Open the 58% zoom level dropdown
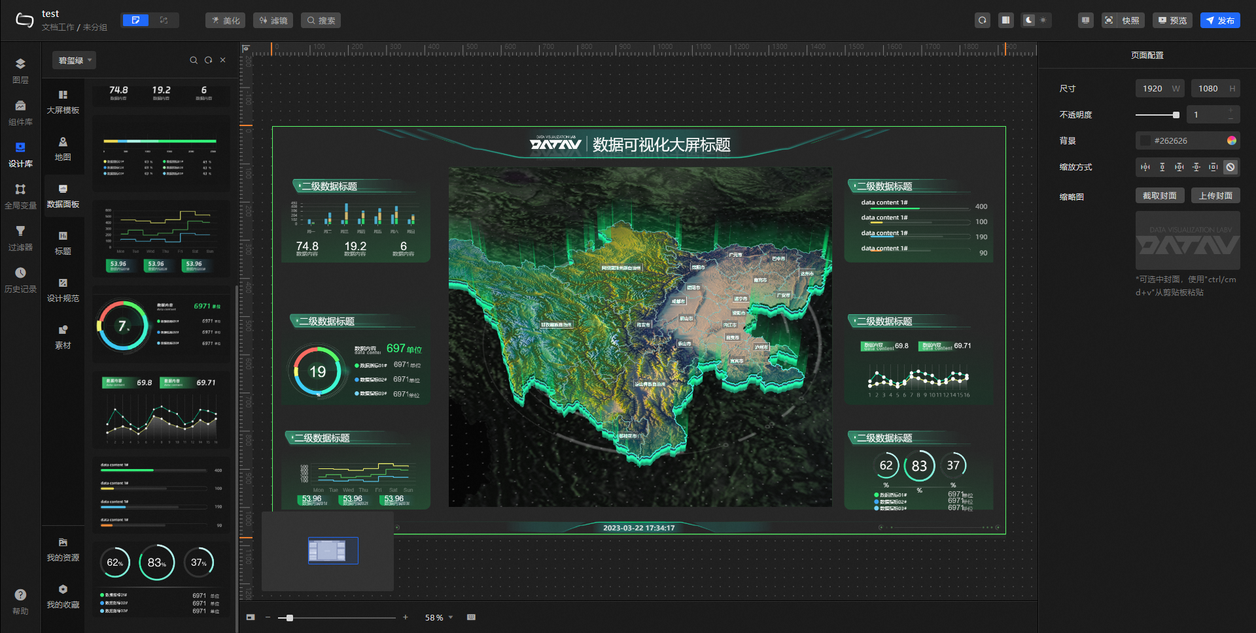This screenshot has height=633, width=1256. (x=439, y=617)
